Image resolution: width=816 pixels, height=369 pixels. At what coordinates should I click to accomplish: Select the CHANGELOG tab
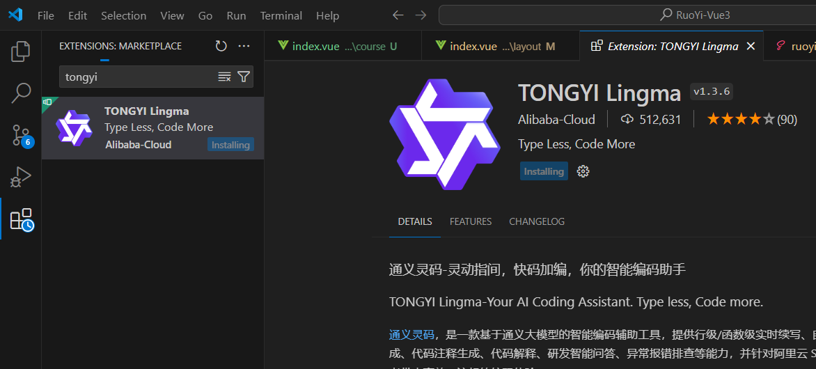click(x=537, y=221)
